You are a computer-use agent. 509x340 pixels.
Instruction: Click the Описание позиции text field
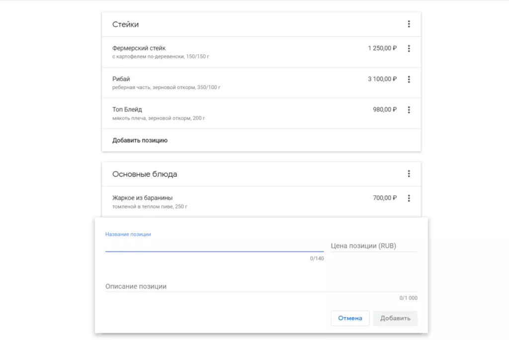point(260,287)
